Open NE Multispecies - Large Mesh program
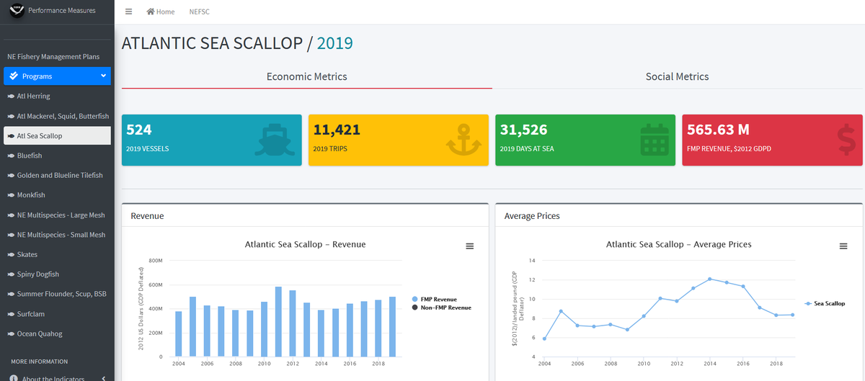Screen dimensions: 865x381 (x=57, y=215)
